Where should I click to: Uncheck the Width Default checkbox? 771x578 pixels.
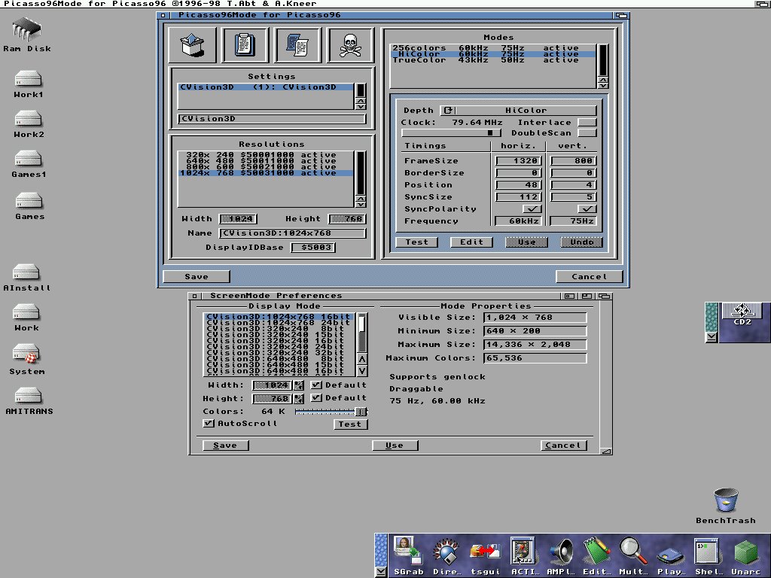[x=316, y=385]
